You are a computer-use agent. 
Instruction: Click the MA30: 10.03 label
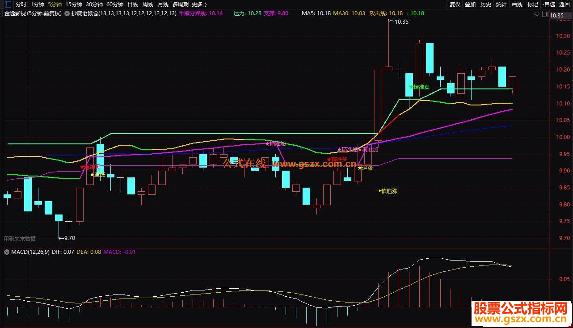pos(349,13)
